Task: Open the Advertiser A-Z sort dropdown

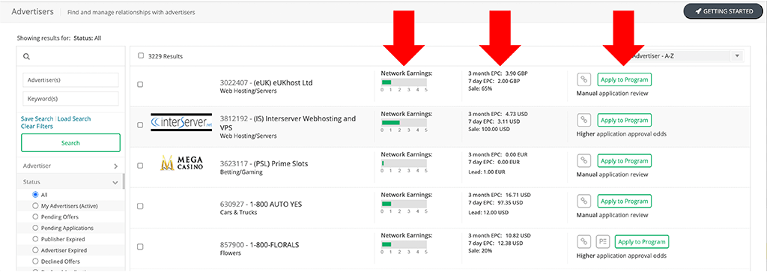Action: click(x=685, y=56)
